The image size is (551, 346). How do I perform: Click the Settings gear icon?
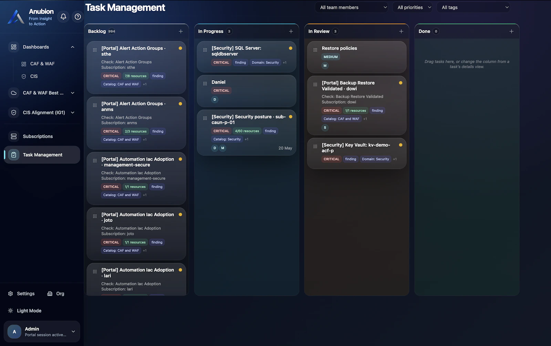pyautogui.click(x=10, y=294)
